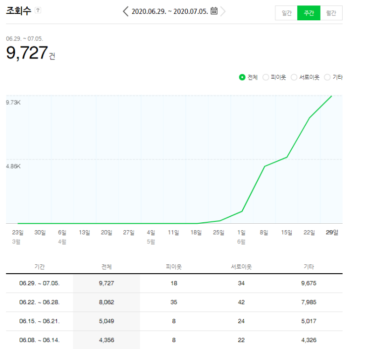Click the 전체 column header in table

point(106,267)
